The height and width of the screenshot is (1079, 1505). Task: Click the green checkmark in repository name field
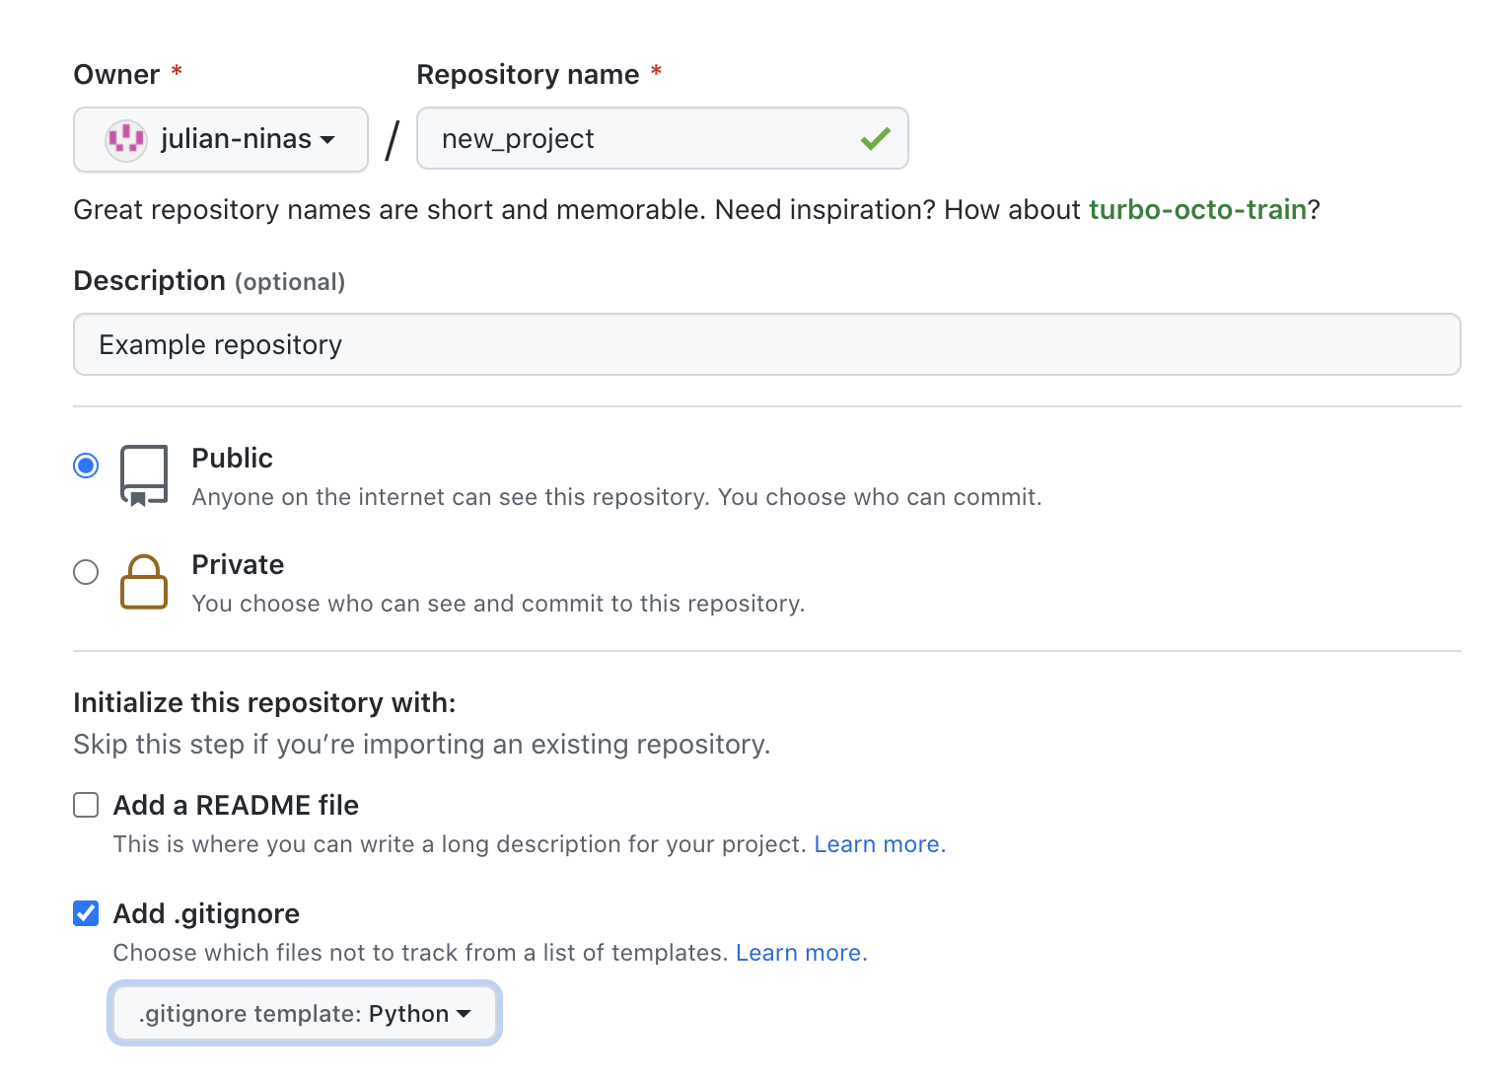875,139
